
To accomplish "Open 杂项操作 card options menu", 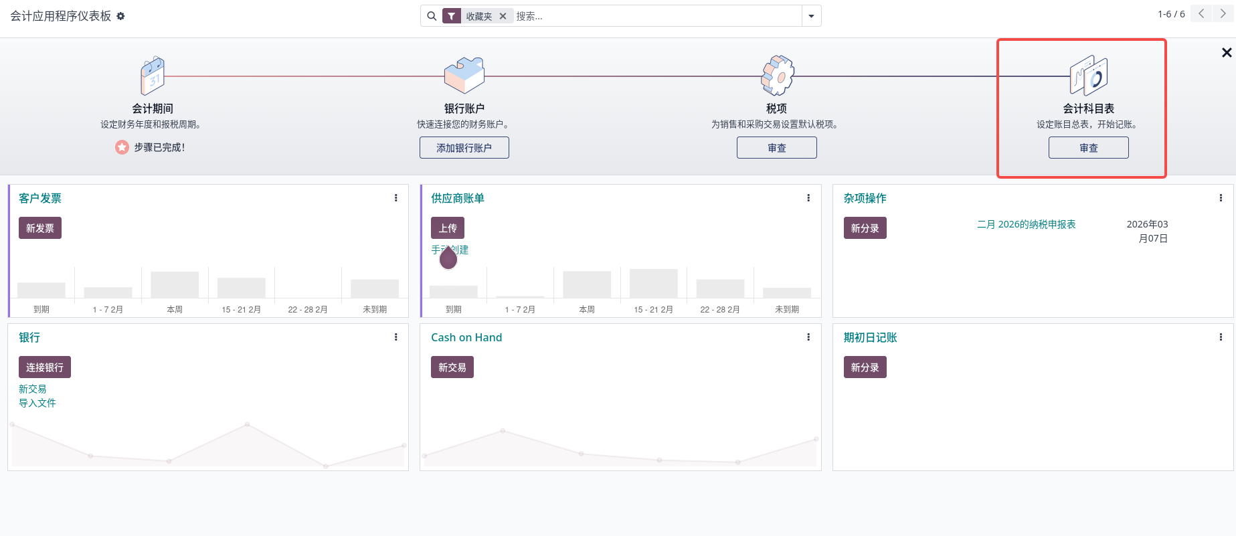I will (1221, 198).
